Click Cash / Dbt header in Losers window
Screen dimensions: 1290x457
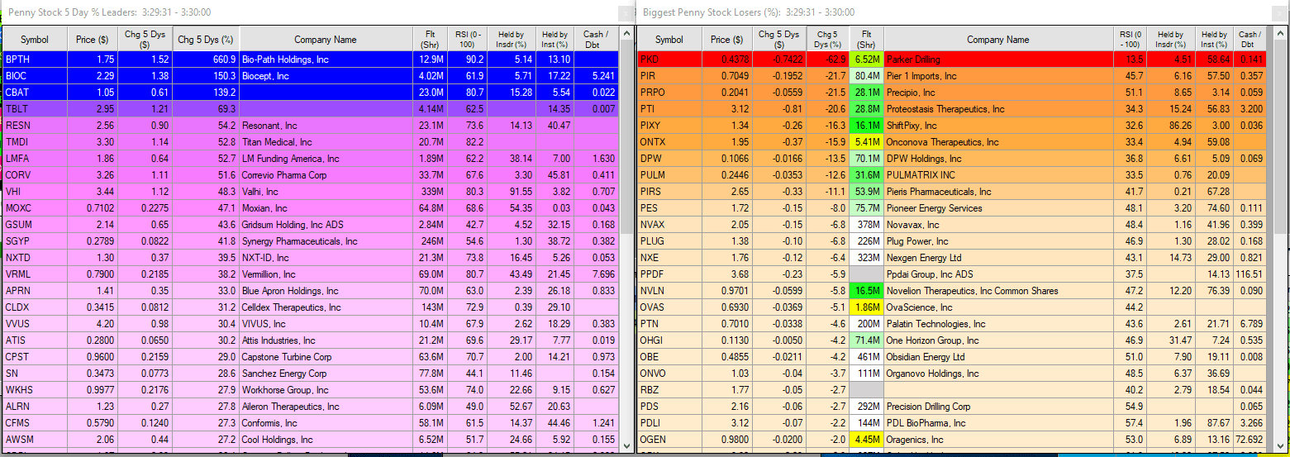point(1250,39)
